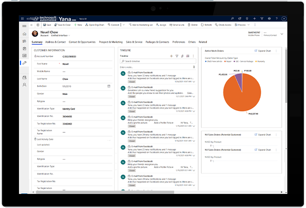Click Delete in the command bar

pyautogui.click(x=193, y=25)
